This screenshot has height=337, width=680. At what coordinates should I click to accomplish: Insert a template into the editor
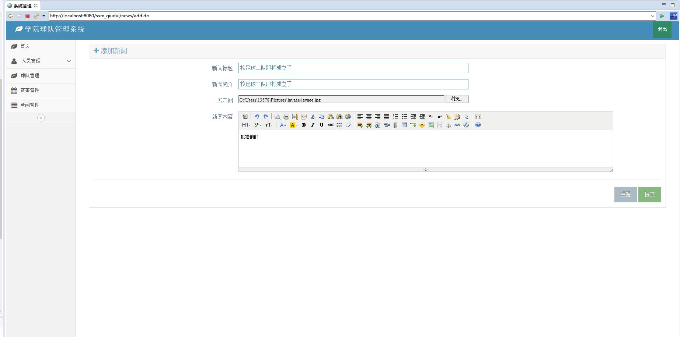(x=295, y=117)
